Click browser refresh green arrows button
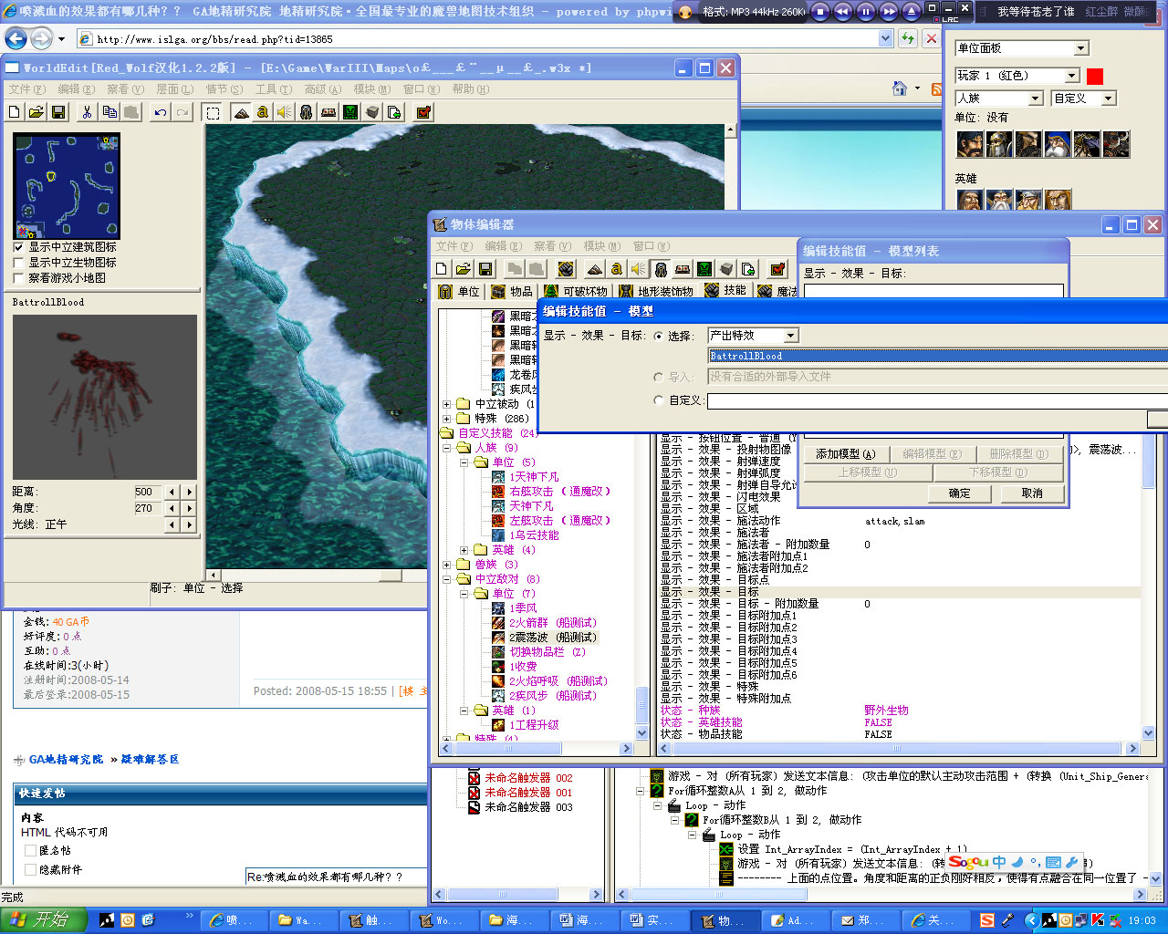 pos(907,38)
